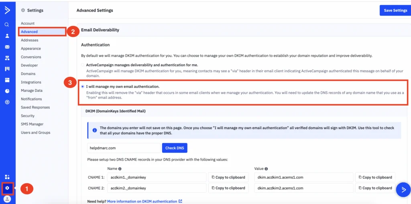Viewport: 411px width, 204px height.
Task: Open the Contacts person icon
Action: point(7,36)
